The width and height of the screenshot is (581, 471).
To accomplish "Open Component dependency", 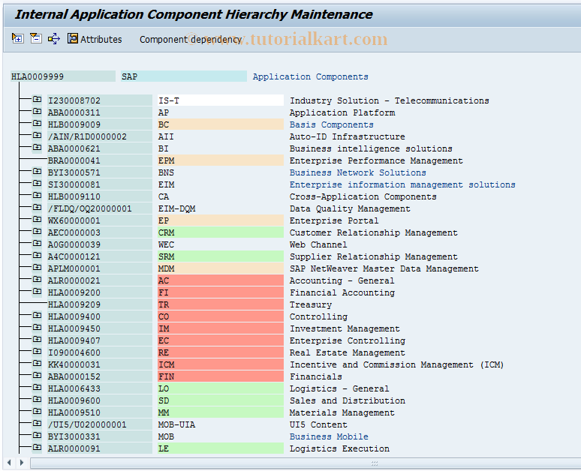I will point(191,39).
